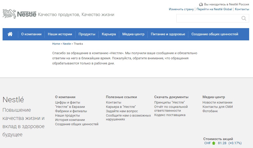Viewport: 253px width, 148px height.
Task: Open footer link Цифры и факты
Action: click(68, 103)
